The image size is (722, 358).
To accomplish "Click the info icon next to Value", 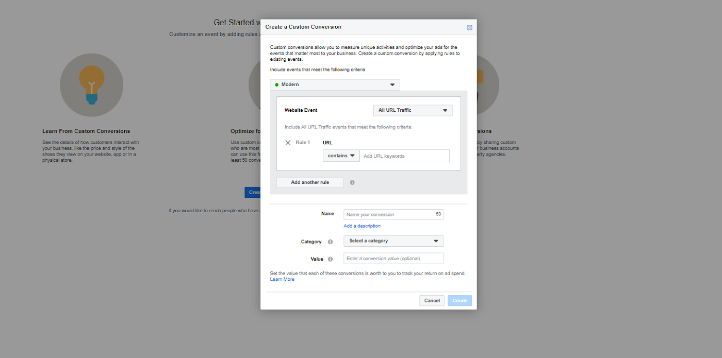I will click(x=330, y=259).
